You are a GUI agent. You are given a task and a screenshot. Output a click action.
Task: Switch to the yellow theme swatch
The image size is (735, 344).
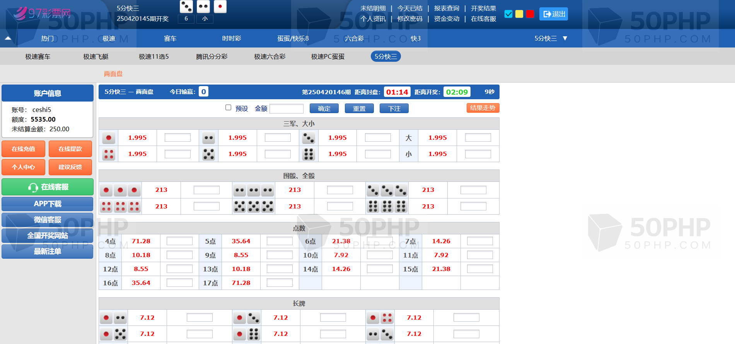[x=519, y=14]
